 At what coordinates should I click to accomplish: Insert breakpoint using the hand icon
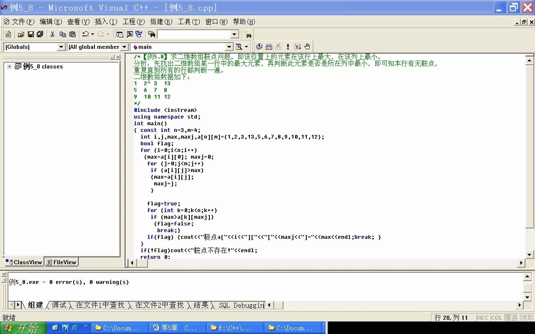pyautogui.click(x=308, y=46)
